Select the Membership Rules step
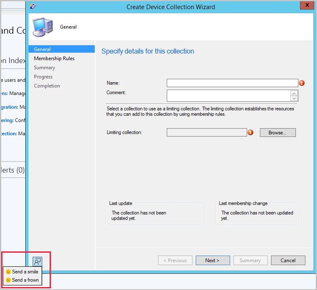317x290 pixels. [x=54, y=58]
